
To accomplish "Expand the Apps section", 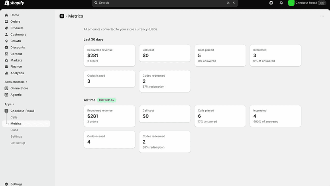I will pyautogui.click(x=10, y=104).
